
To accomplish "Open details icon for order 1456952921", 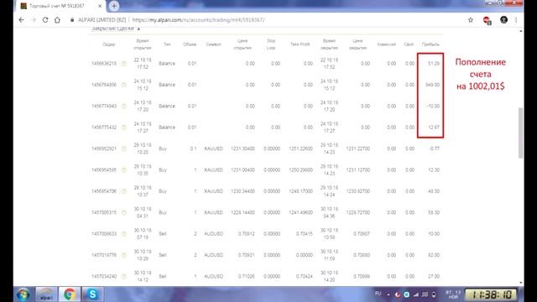I will point(124,148).
